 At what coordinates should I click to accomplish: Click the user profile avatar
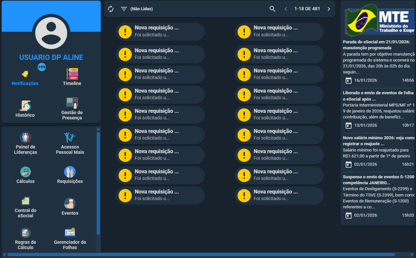[51, 33]
